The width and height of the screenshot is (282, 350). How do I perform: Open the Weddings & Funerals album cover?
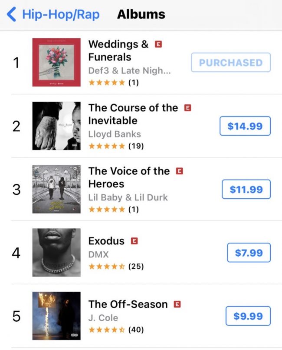pos(56,62)
